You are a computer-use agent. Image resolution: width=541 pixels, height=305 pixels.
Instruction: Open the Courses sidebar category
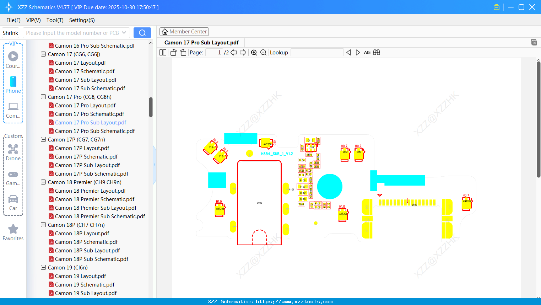[13, 60]
